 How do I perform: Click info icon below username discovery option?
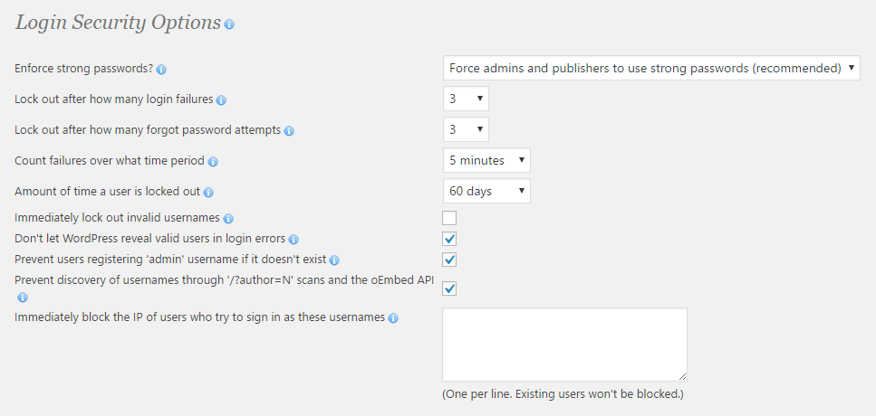(x=23, y=297)
